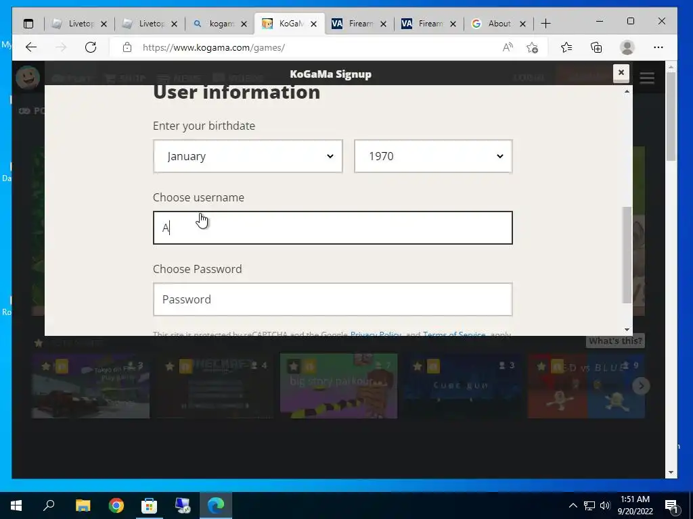
Task: Open the Tokyo game thumbnail
Action: pos(91,386)
